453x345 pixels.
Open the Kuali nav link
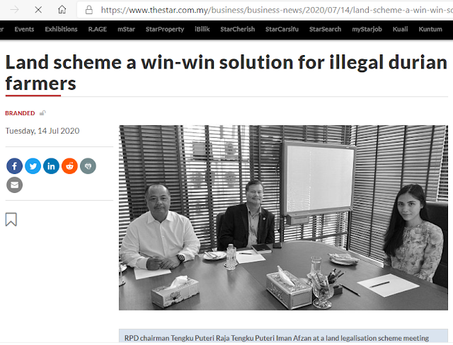pyautogui.click(x=400, y=29)
